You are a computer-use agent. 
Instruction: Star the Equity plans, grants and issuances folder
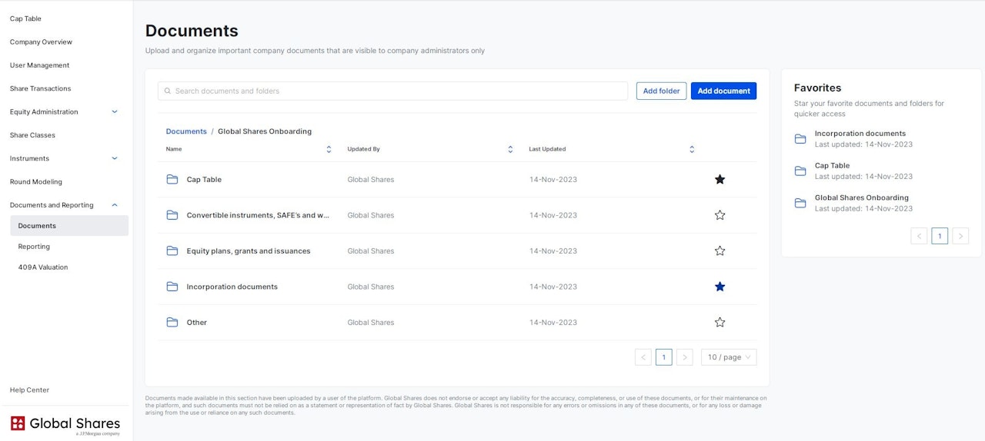[720, 251]
